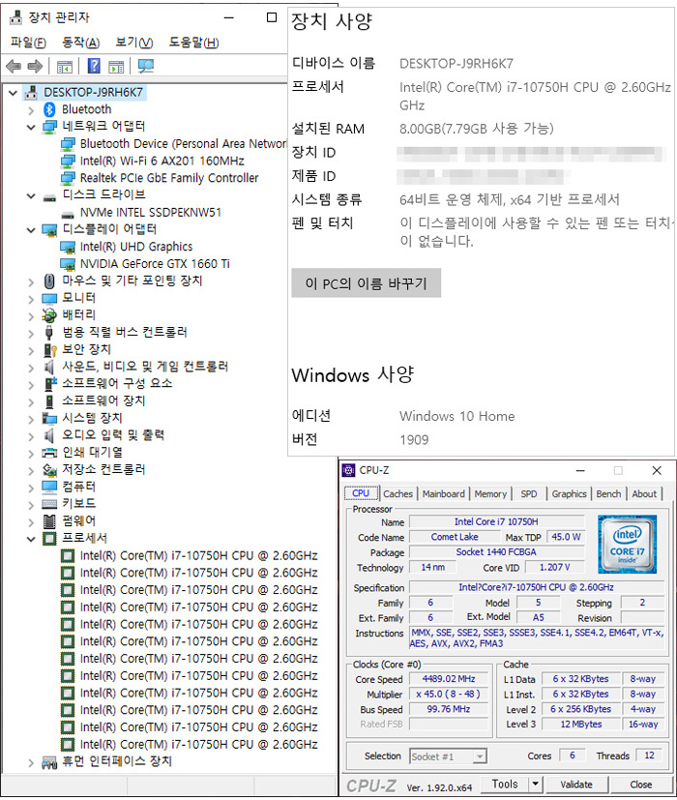Click the Intel(R) Wi-Fi 6 AX201 adapter icon
Viewport: 677px width, 800px height.
(68, 162)
